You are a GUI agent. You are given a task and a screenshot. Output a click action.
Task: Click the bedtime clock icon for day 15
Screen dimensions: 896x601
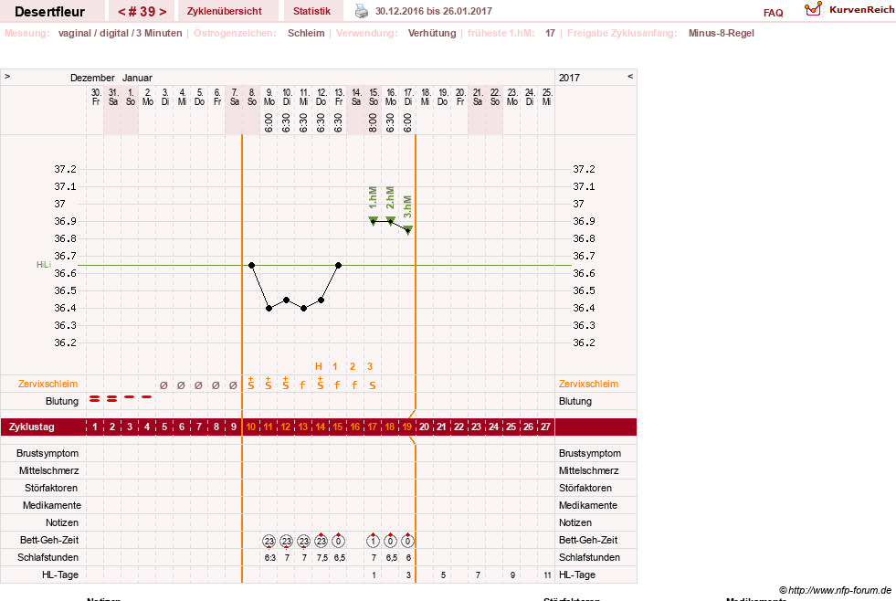(338, 540)
